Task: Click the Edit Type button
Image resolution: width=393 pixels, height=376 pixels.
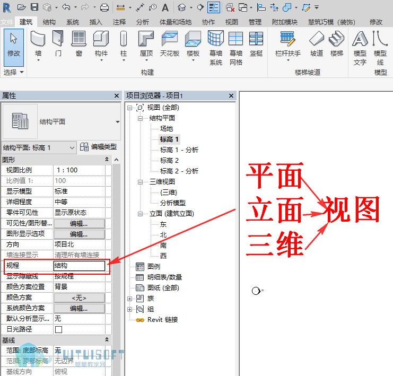Action: pos(98,147)
